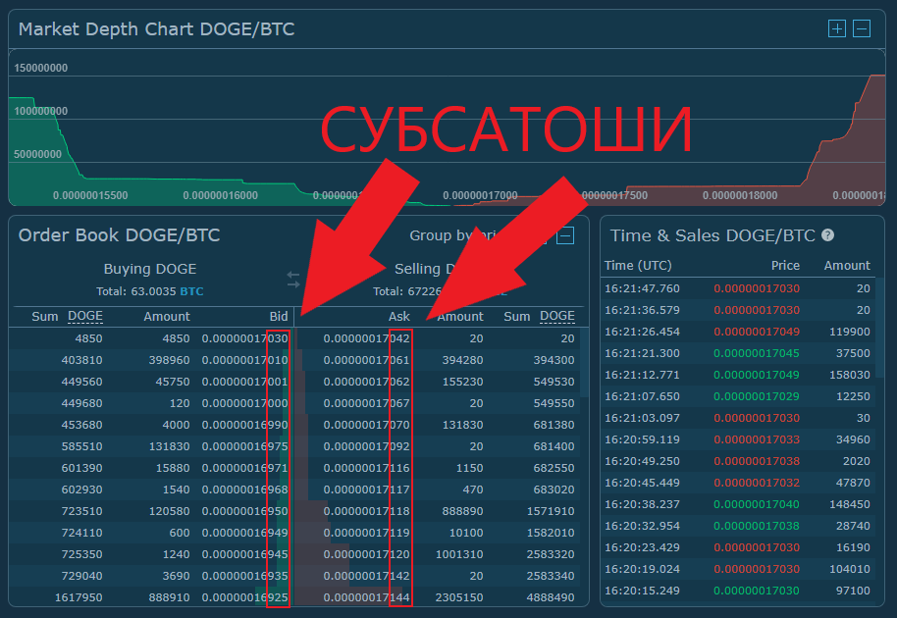Select ask price 0.0000017142

pos(367,576)
